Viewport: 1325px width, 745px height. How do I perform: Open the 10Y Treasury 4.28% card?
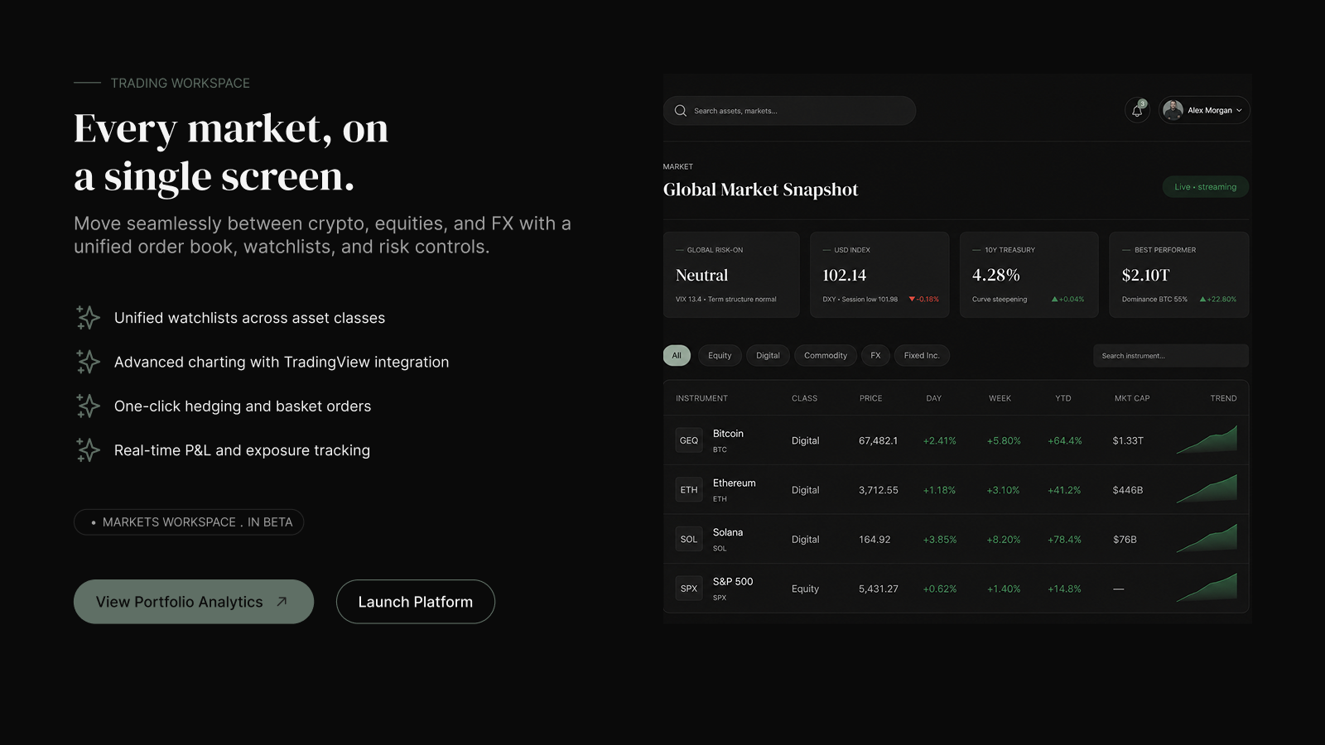tap(1029, 275)
